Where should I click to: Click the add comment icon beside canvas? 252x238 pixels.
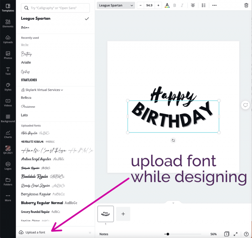[245, 105]
